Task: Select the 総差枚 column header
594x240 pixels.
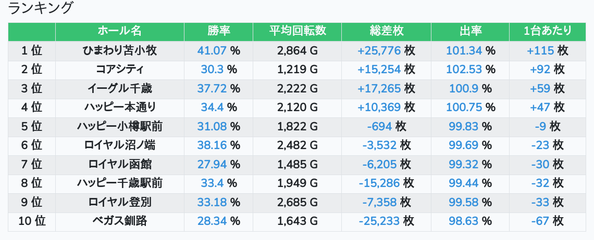Action: [386, 31]
